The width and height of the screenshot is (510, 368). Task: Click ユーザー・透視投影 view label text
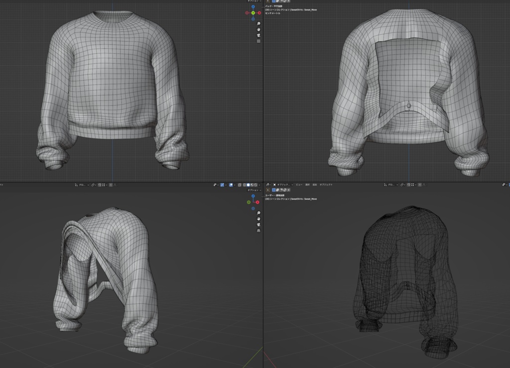point(274,195)
